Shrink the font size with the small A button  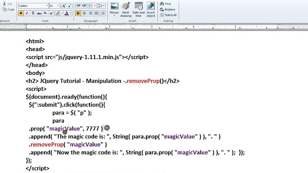point(69,6)
